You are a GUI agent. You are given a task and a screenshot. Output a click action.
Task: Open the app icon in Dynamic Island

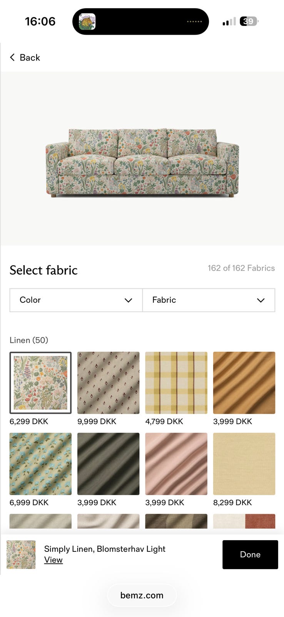[87, 22]
